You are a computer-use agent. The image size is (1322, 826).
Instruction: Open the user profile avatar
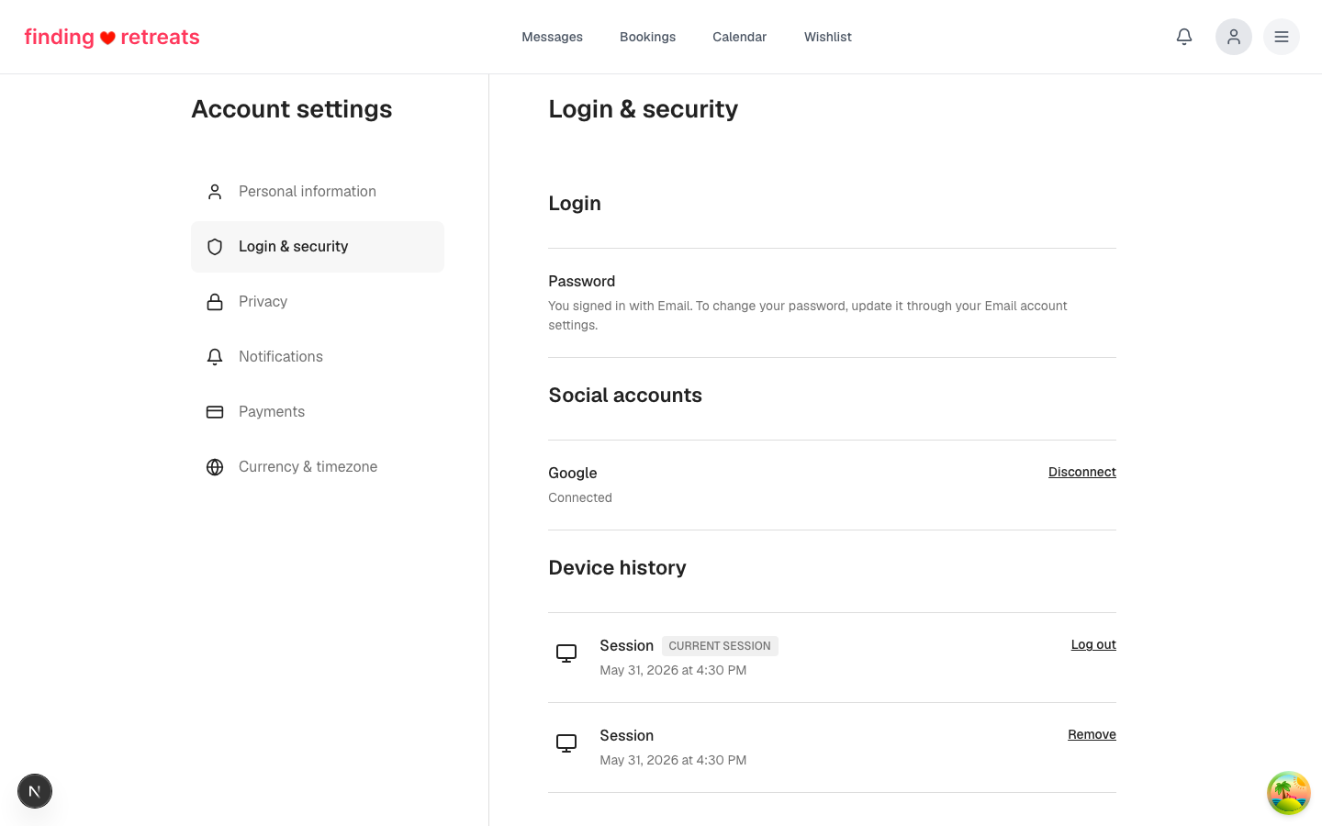pyautogui.click(x=1234, y=37)
